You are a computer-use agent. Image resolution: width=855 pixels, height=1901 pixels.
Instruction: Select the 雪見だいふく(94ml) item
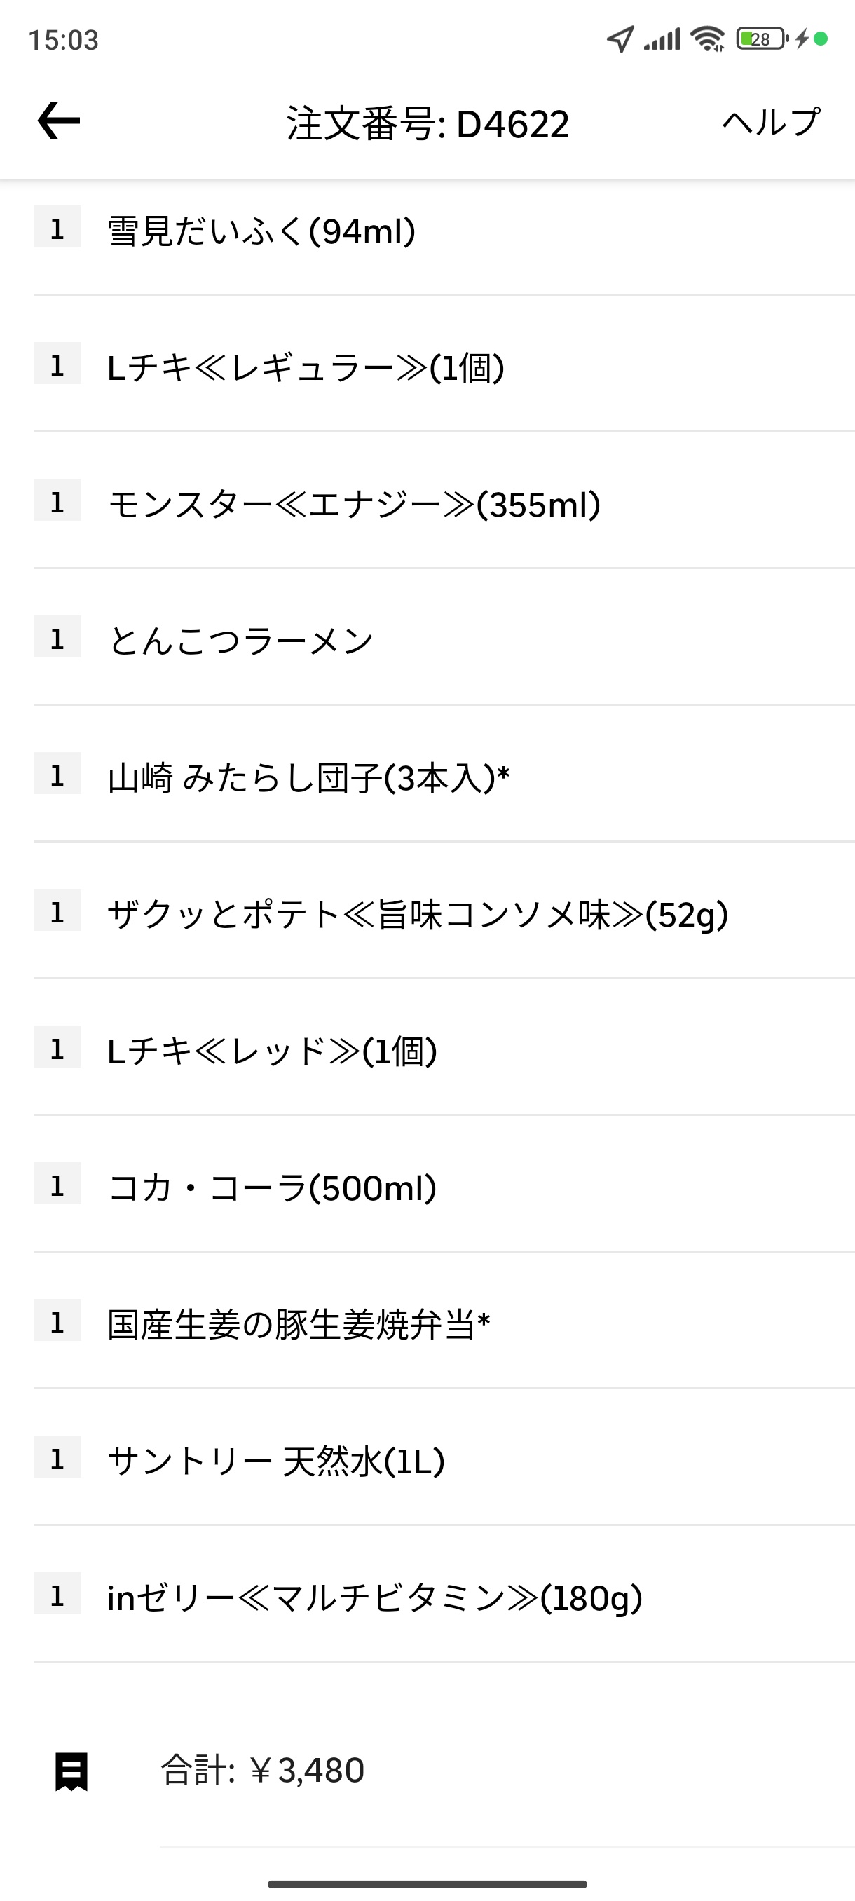point(444,232)
